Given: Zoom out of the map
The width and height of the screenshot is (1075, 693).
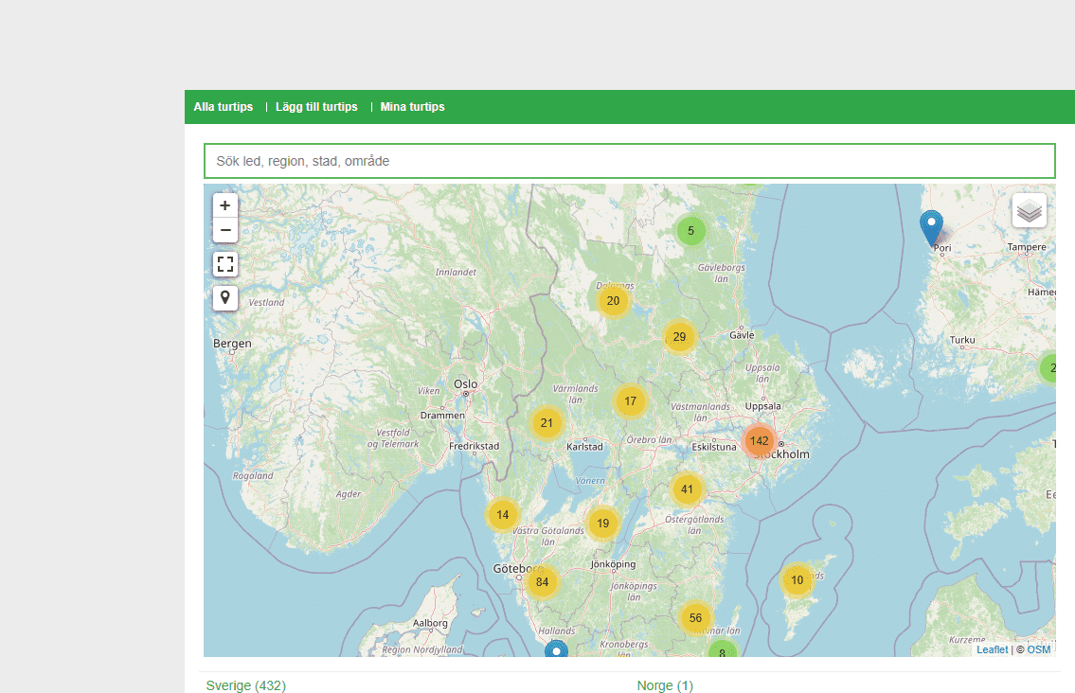Looking at the screenshot, I should tap(224, 230).
